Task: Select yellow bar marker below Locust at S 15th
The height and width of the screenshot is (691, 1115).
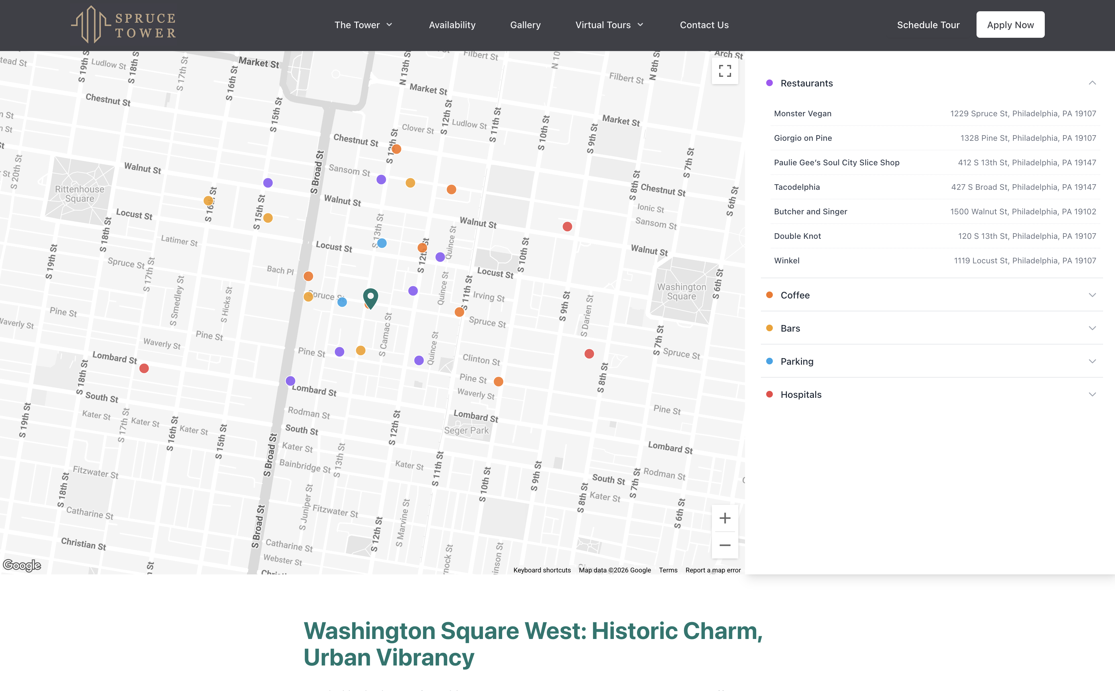Action: pyautogui.click(x=268, y=218)
